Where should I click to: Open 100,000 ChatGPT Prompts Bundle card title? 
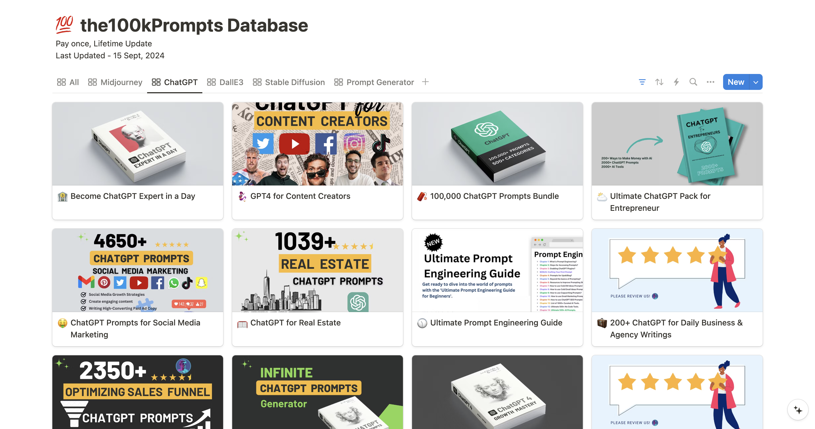(x=494, y=196)
